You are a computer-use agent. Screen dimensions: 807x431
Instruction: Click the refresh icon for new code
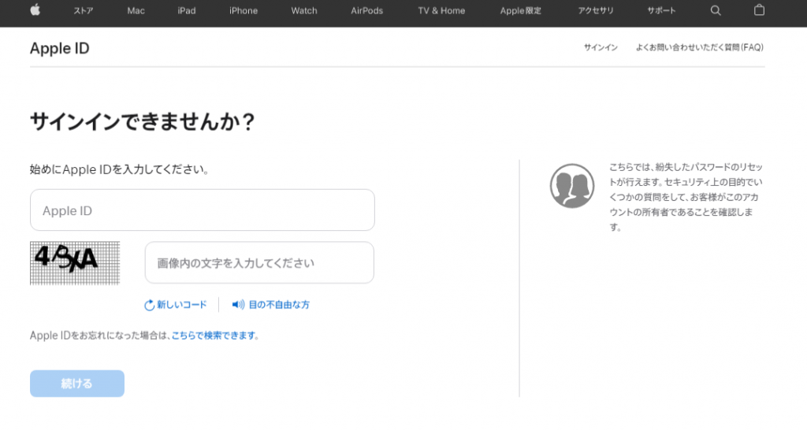click(x=149, y=305)
